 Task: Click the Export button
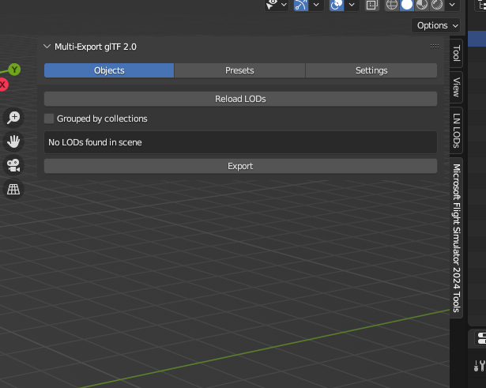pyautogui.click(x=240, y=166)
